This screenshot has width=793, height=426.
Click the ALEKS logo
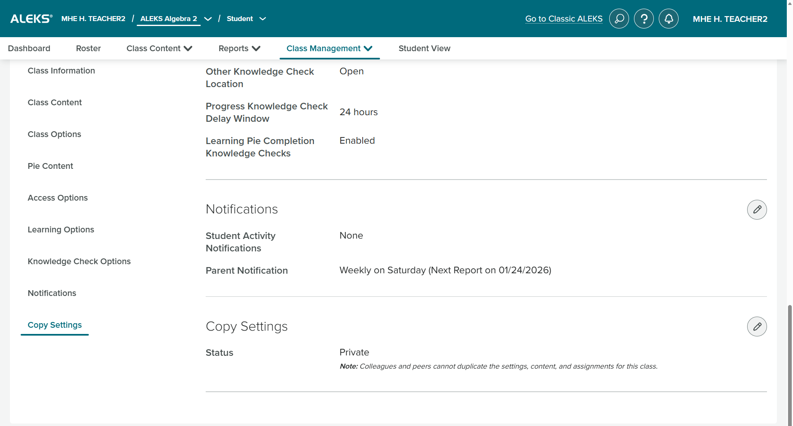tap(31, 19)
